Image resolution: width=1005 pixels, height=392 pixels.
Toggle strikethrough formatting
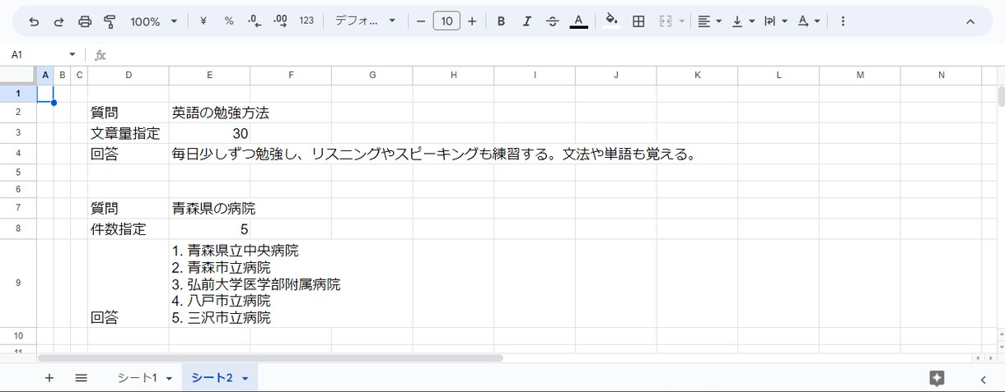[552, 21]
